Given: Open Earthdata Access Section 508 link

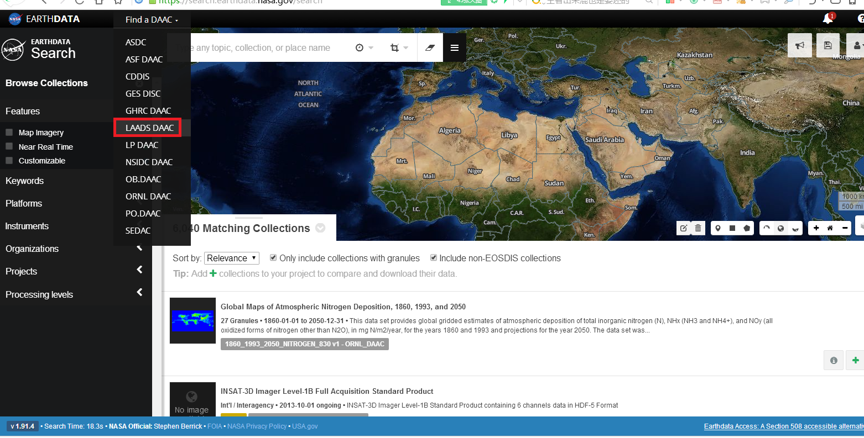Looking at the screenshot, I should [784, 426].
